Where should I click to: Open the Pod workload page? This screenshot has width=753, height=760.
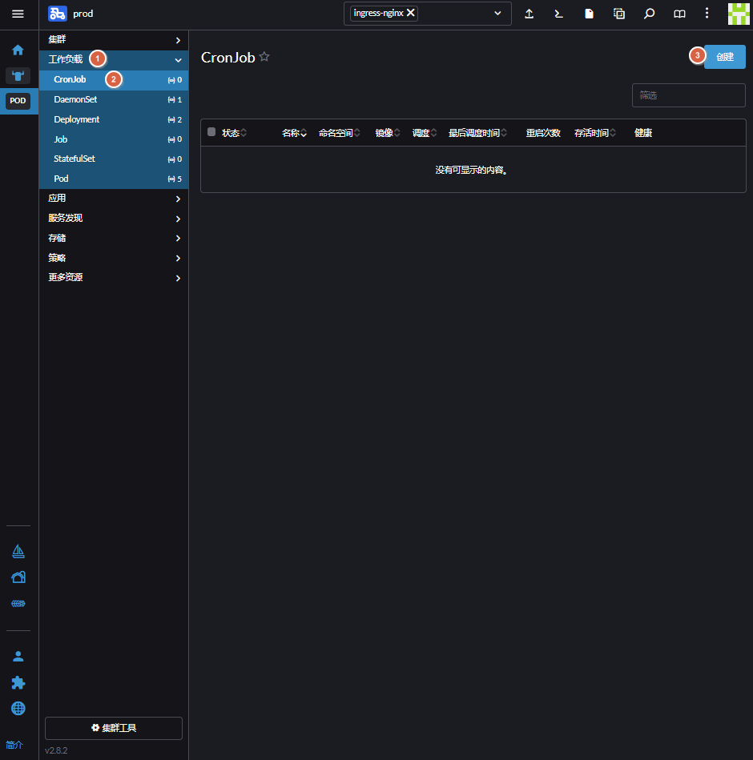114,179
